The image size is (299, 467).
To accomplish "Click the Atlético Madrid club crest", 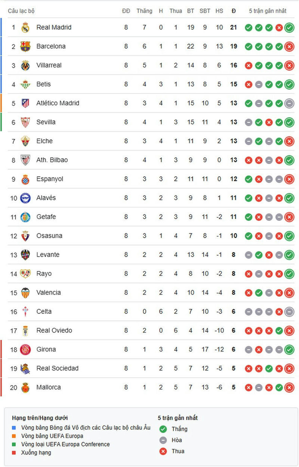I will 25,103.
